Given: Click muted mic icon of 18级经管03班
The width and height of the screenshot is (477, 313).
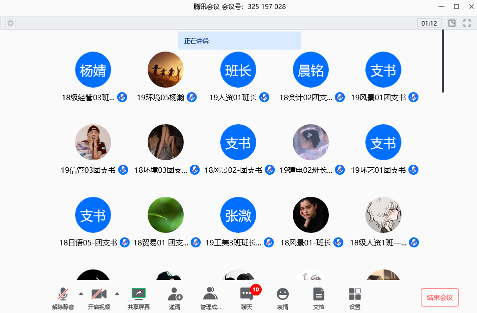Looking at the screenshot, I should point(122,98).
